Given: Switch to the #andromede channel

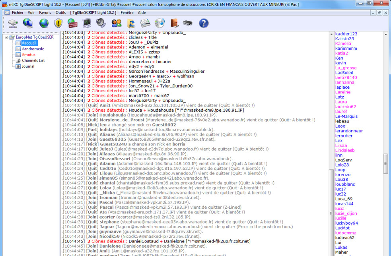Looking at the screenshot, I should (33, 49).
